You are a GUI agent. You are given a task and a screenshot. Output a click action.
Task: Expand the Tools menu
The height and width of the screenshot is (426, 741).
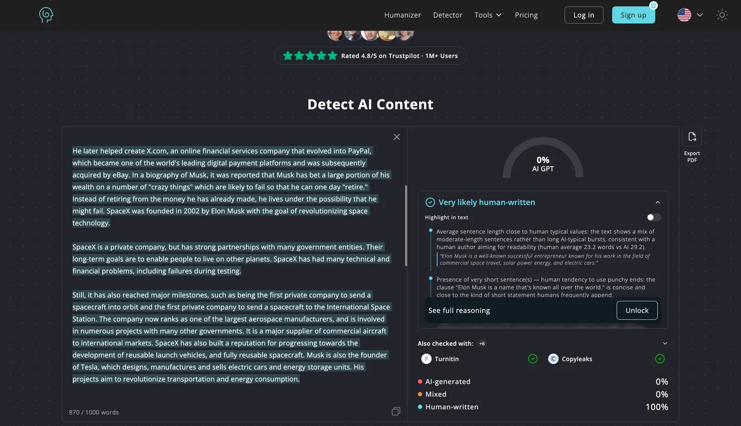pyautogui.click(x=488, y=15)
